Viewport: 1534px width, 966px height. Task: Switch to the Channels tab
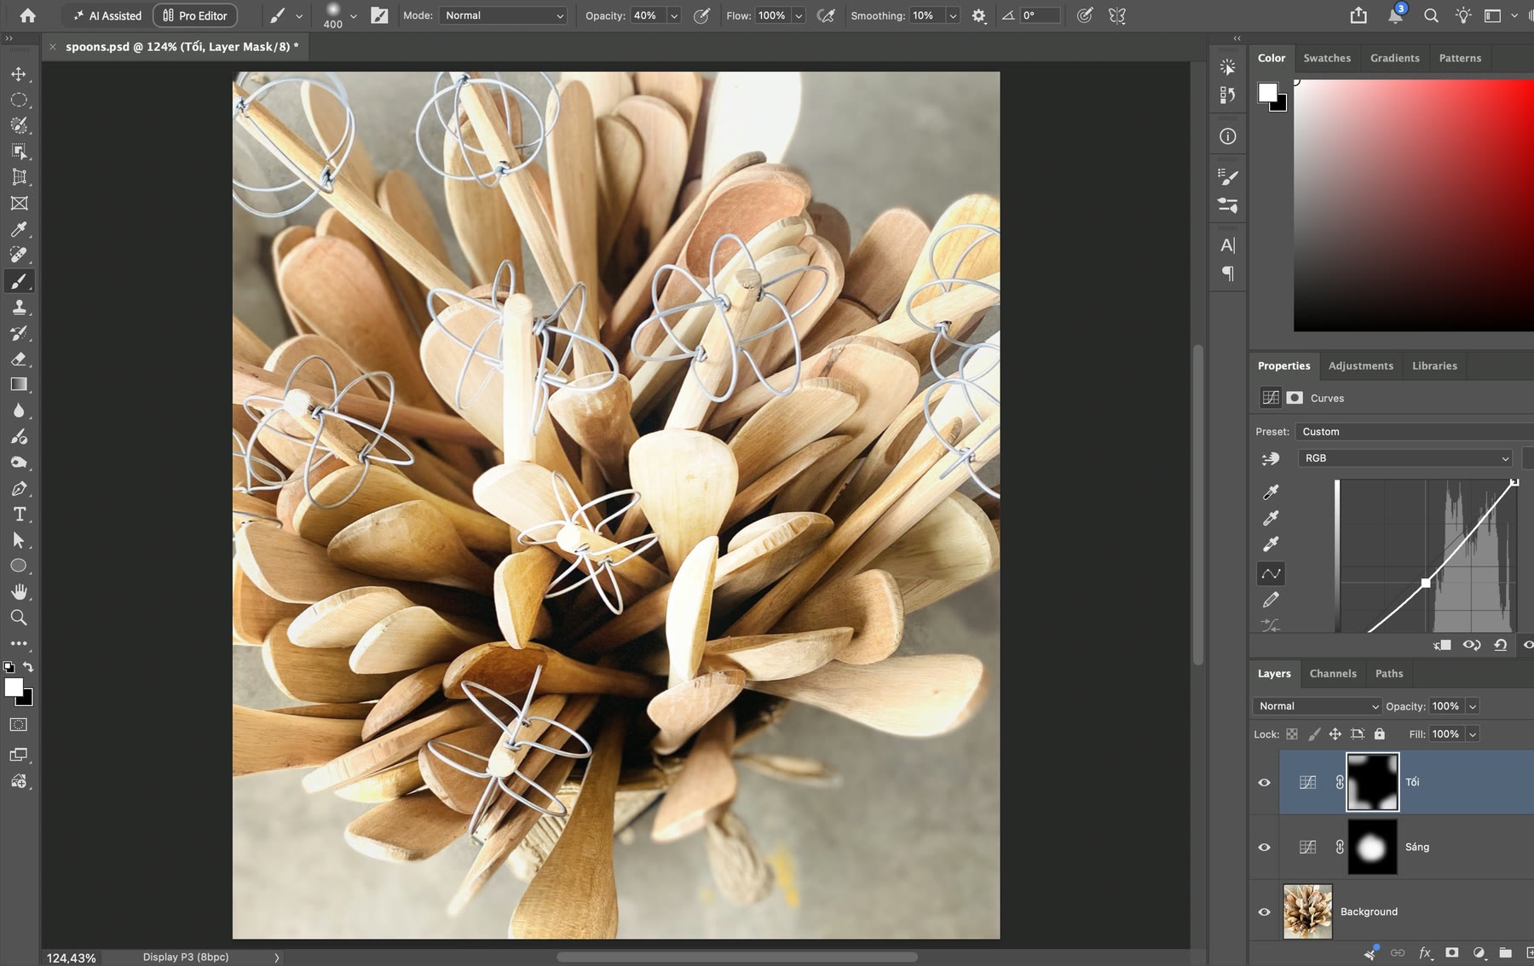(1333, 673)
